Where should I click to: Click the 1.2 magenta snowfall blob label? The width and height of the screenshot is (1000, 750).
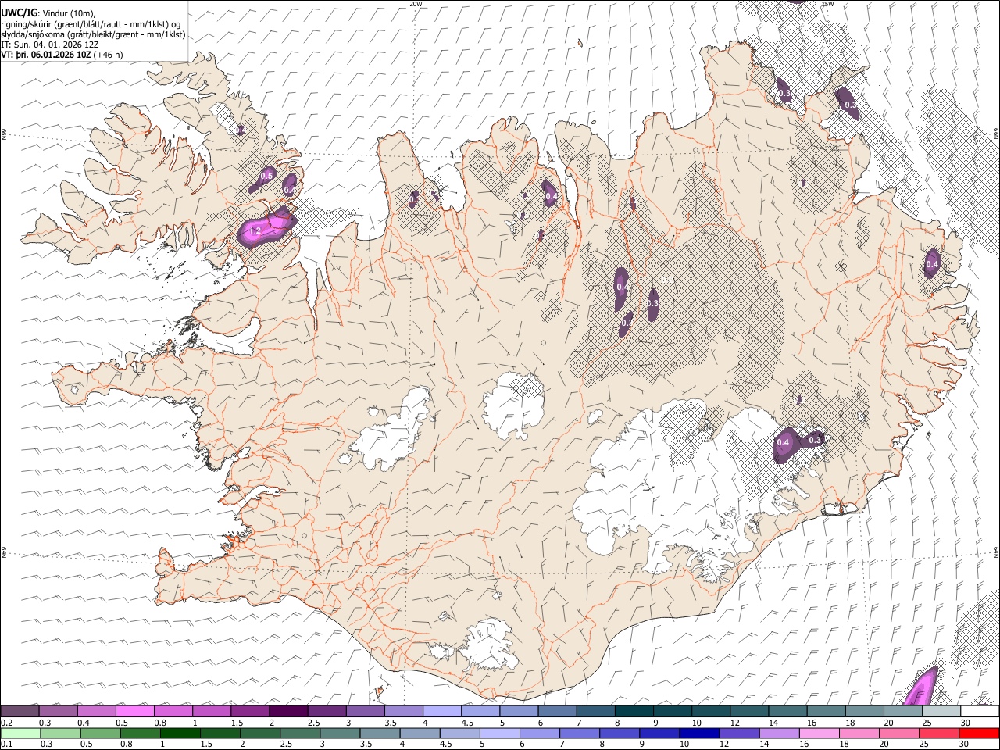coord(255,231)
